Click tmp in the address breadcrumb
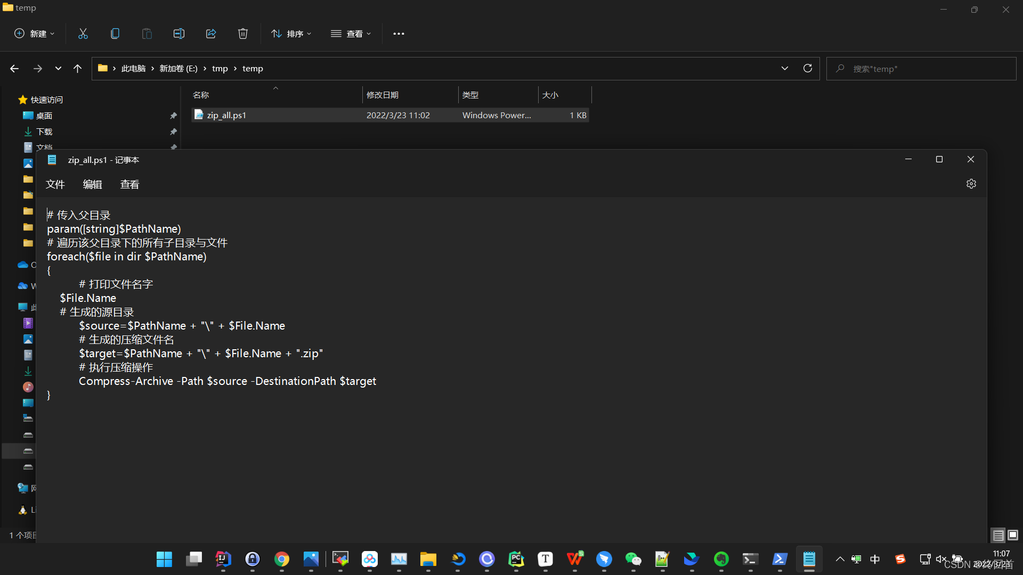The image size is (1023, 575). pos(220,69)
